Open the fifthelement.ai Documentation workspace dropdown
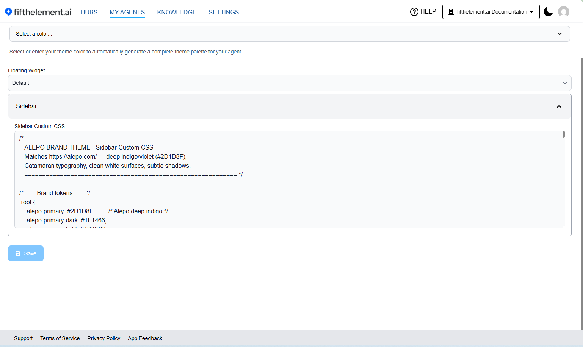 [x=491, y=12]
